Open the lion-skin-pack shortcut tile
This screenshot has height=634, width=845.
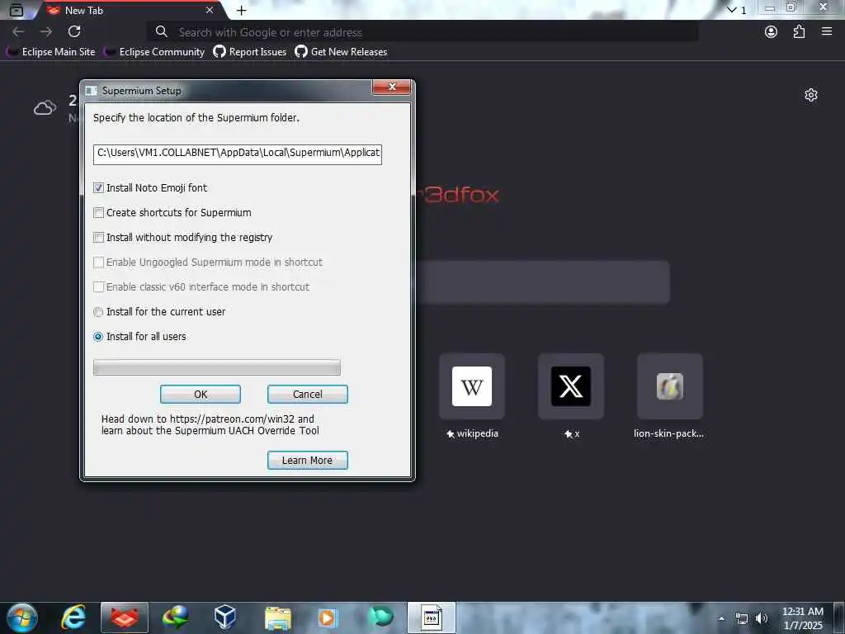pyautogui.click(x=670, y=386)
